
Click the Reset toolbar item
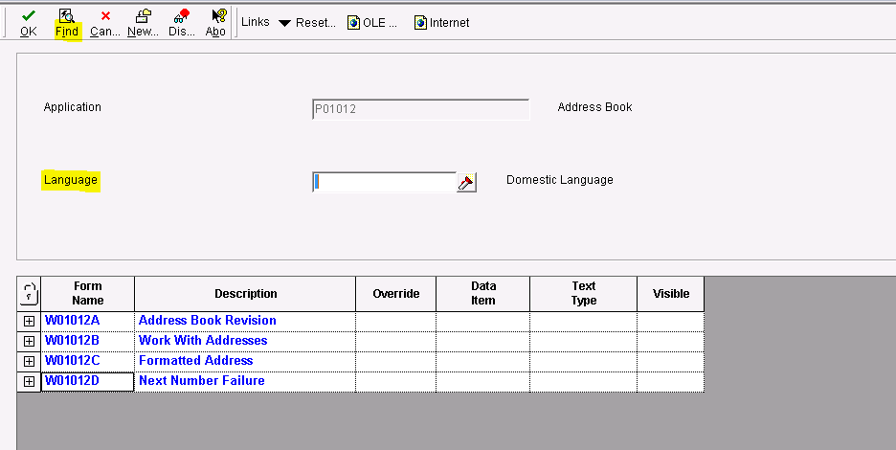click(x=315, y=22)
